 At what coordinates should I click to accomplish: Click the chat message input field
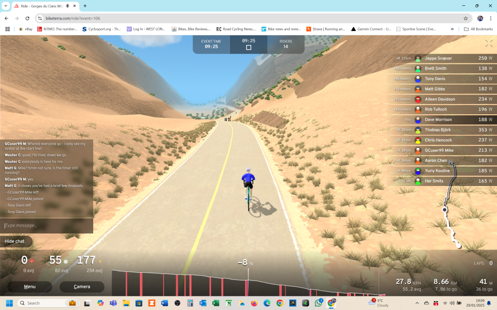[x=47, y=226]
